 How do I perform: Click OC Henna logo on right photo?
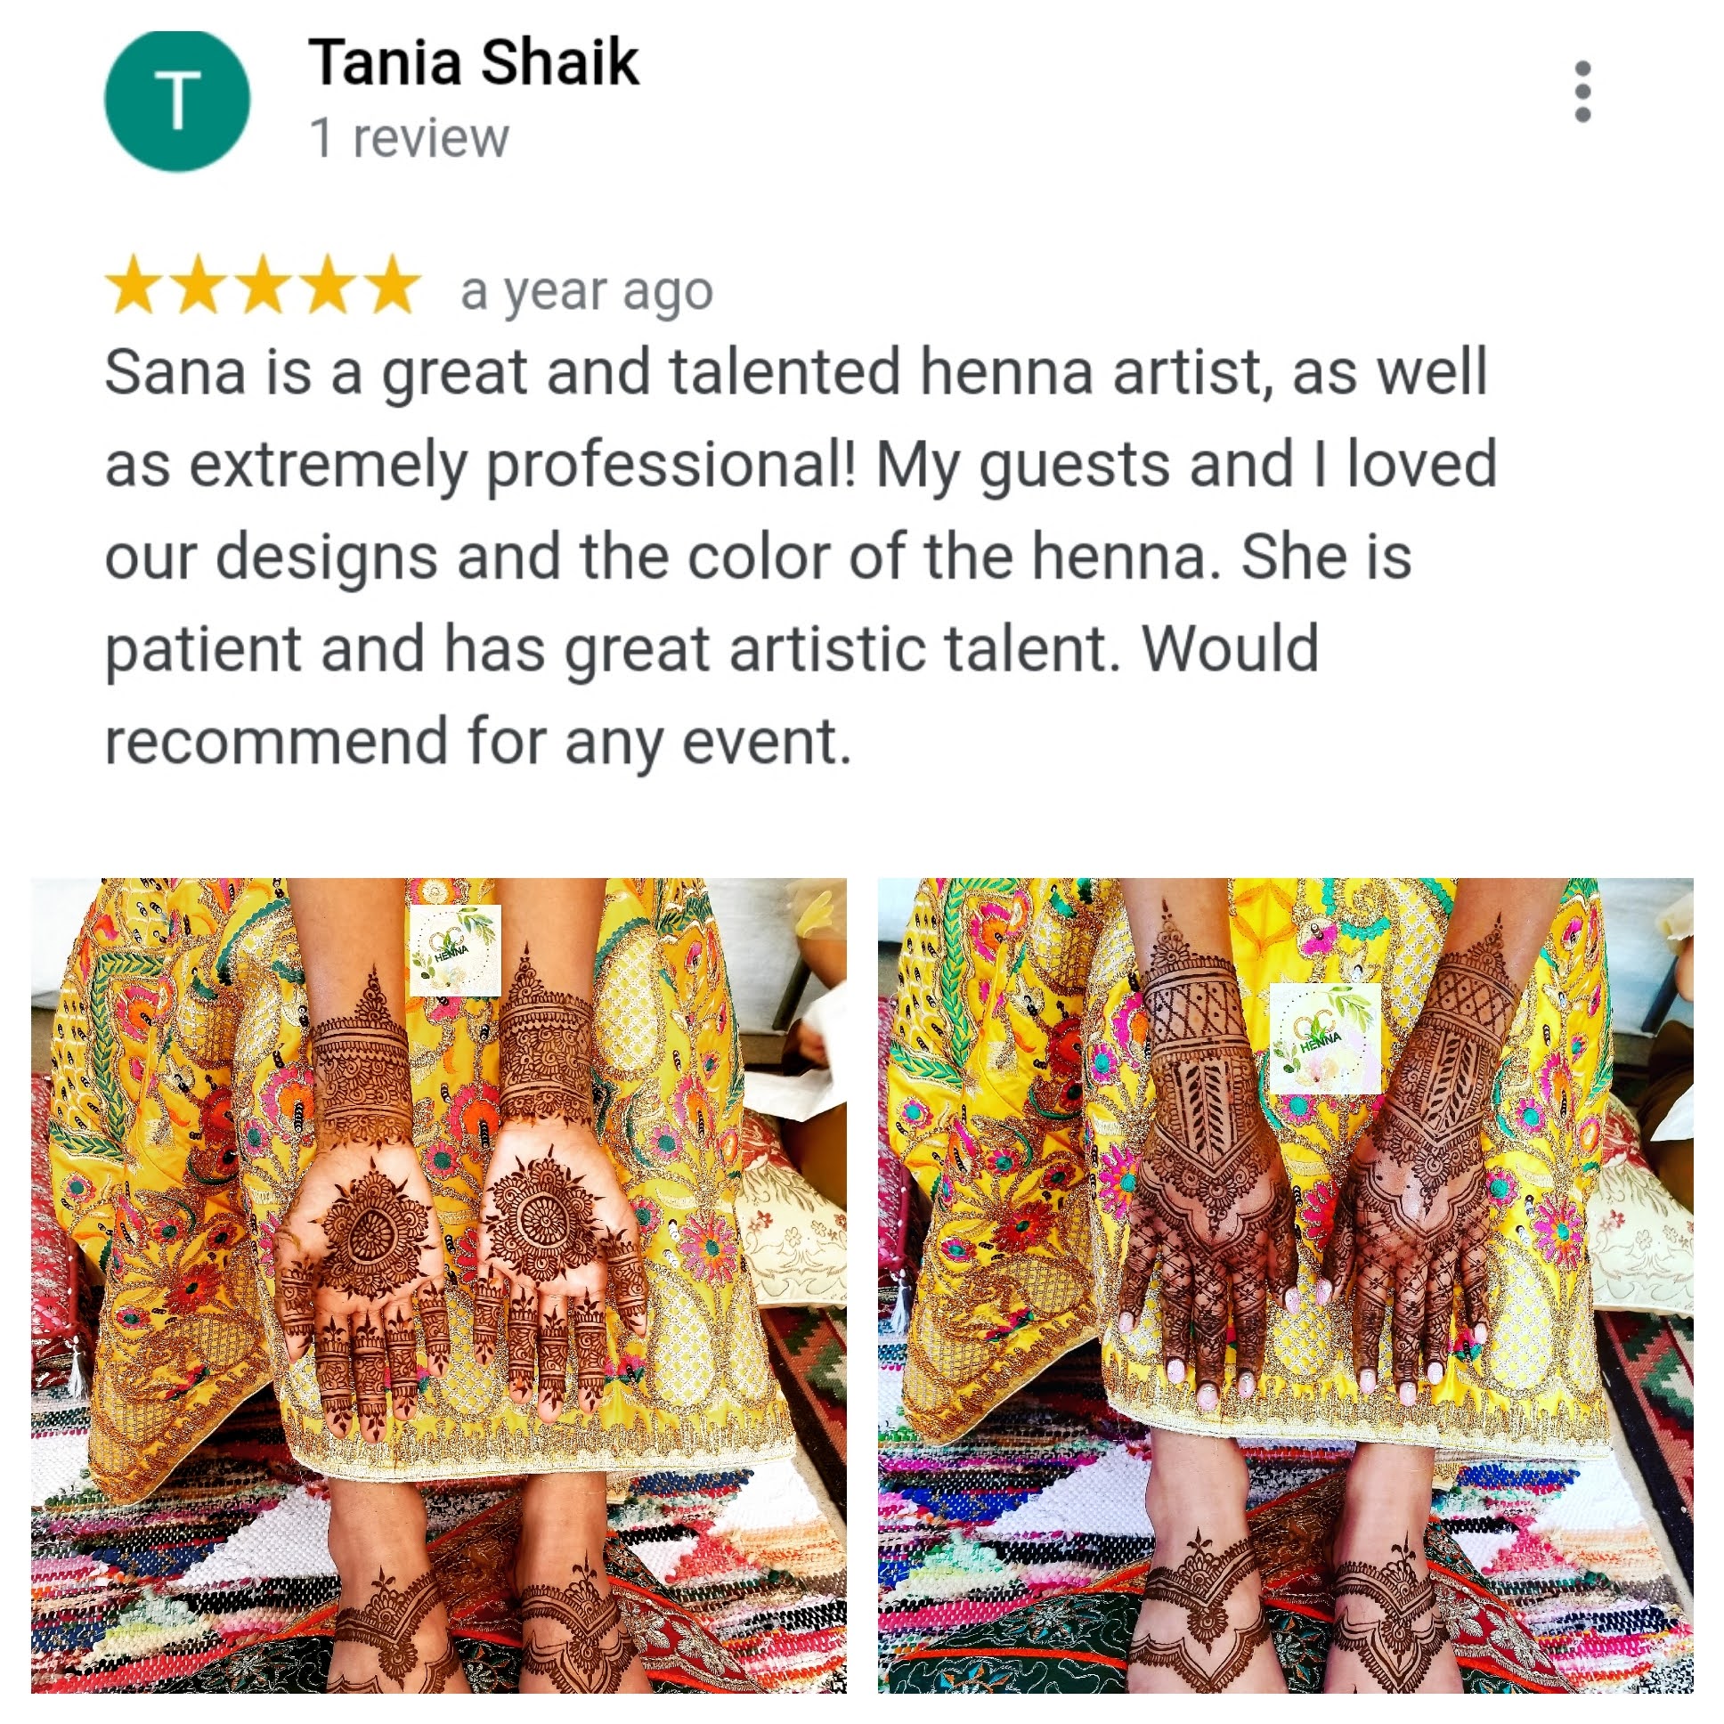pyautogui.click(x=1325, y=1038)
